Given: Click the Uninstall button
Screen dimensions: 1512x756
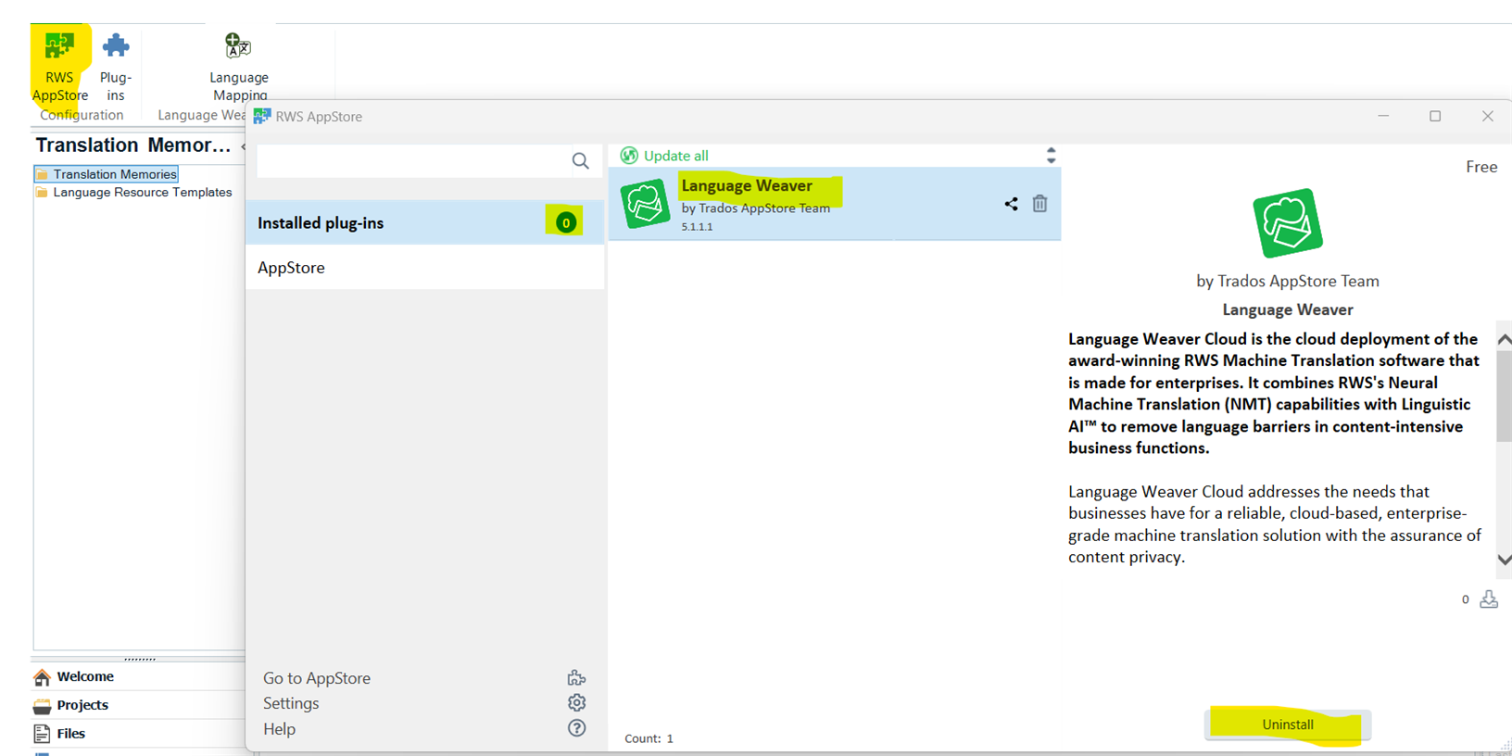Looking at the screenshot, I should (x=1288, y=724).
